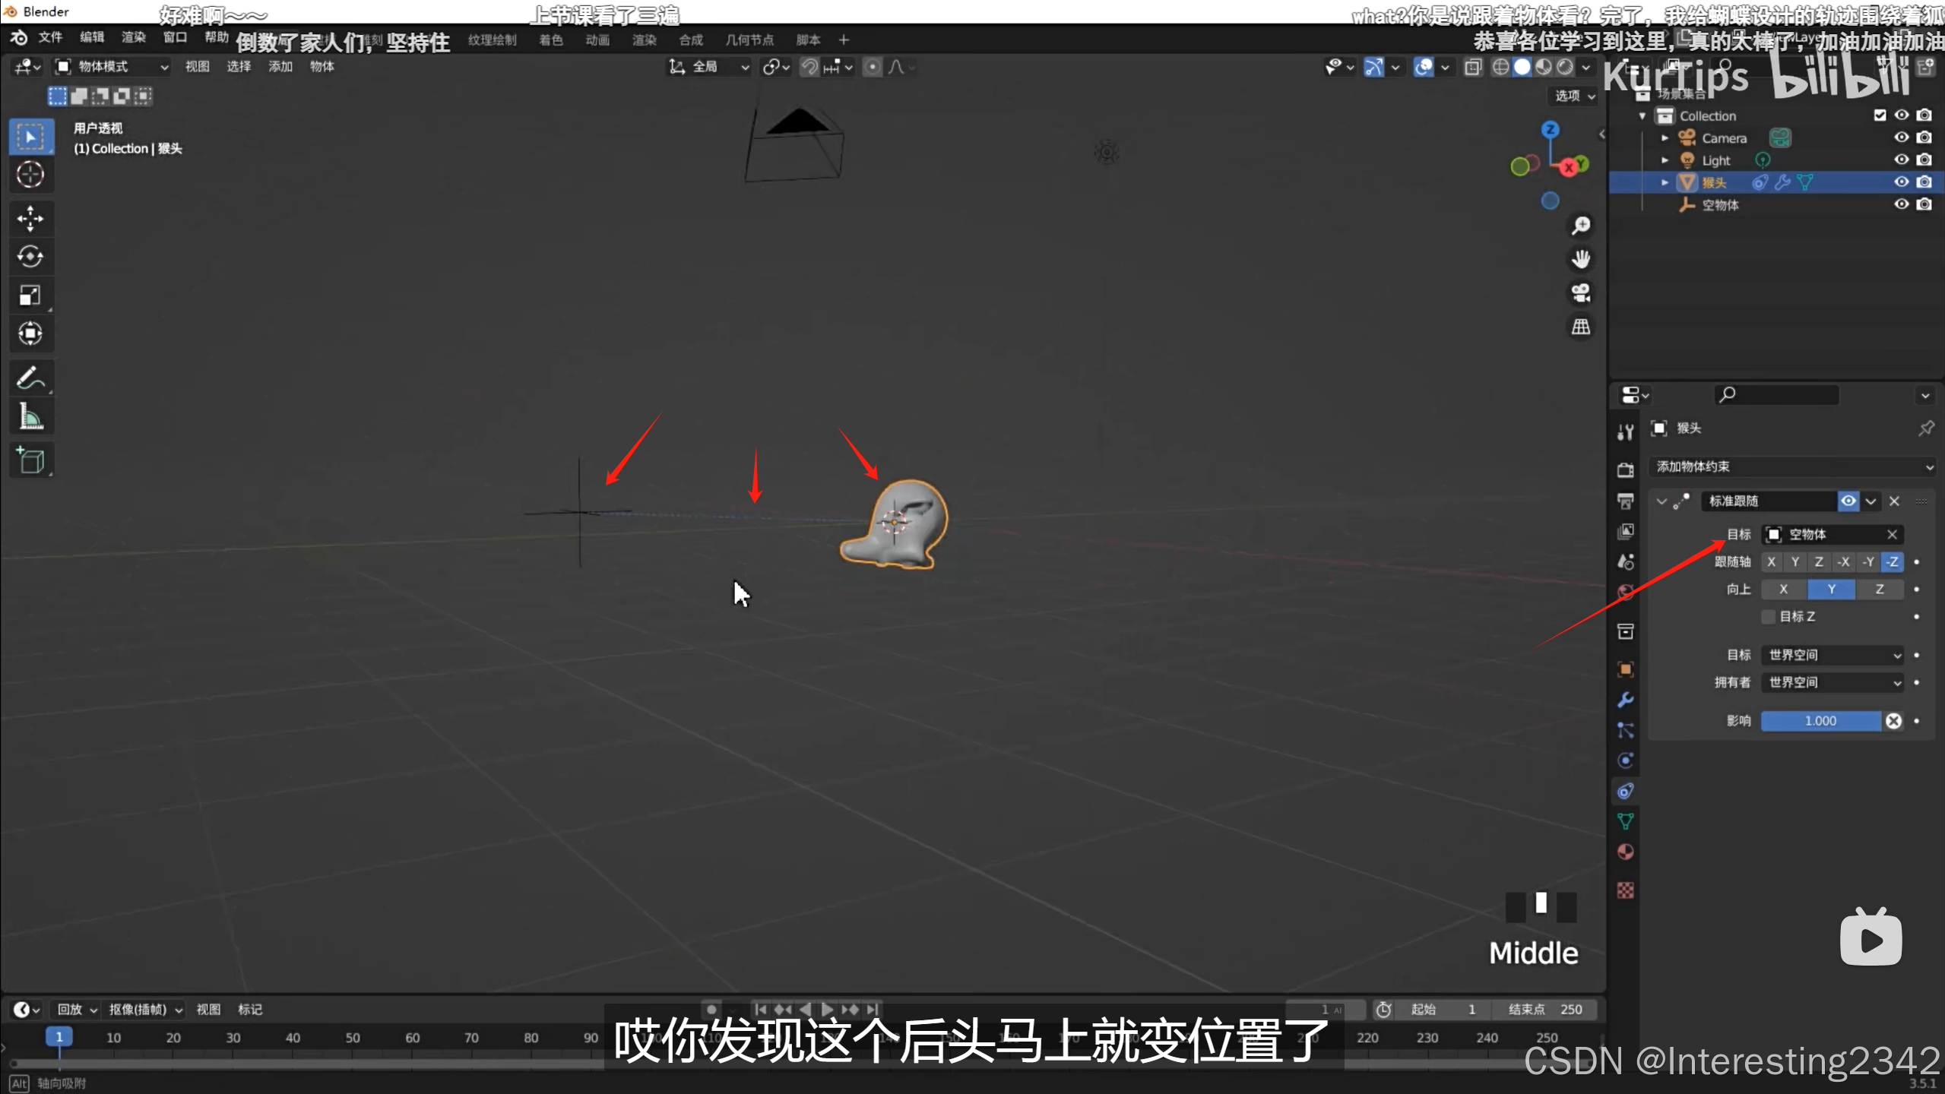
Task: Click the Add Cube tool icon
Action: point(30,460)
